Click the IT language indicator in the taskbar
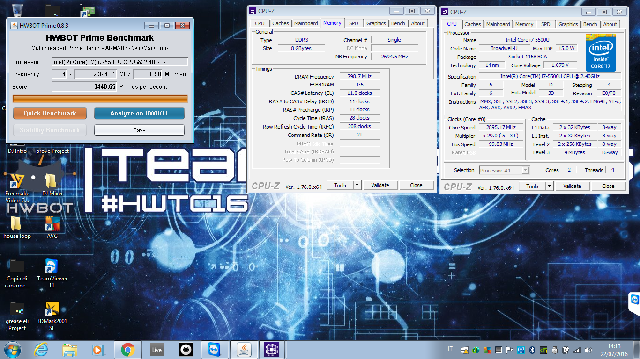This screenshot has height=359, width=640. tap(450, 349)
